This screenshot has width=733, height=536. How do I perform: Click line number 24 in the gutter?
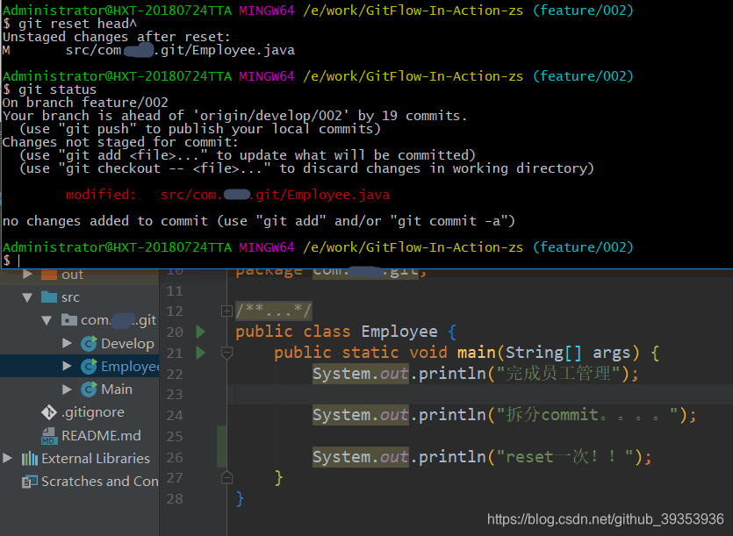coord(175,415)
